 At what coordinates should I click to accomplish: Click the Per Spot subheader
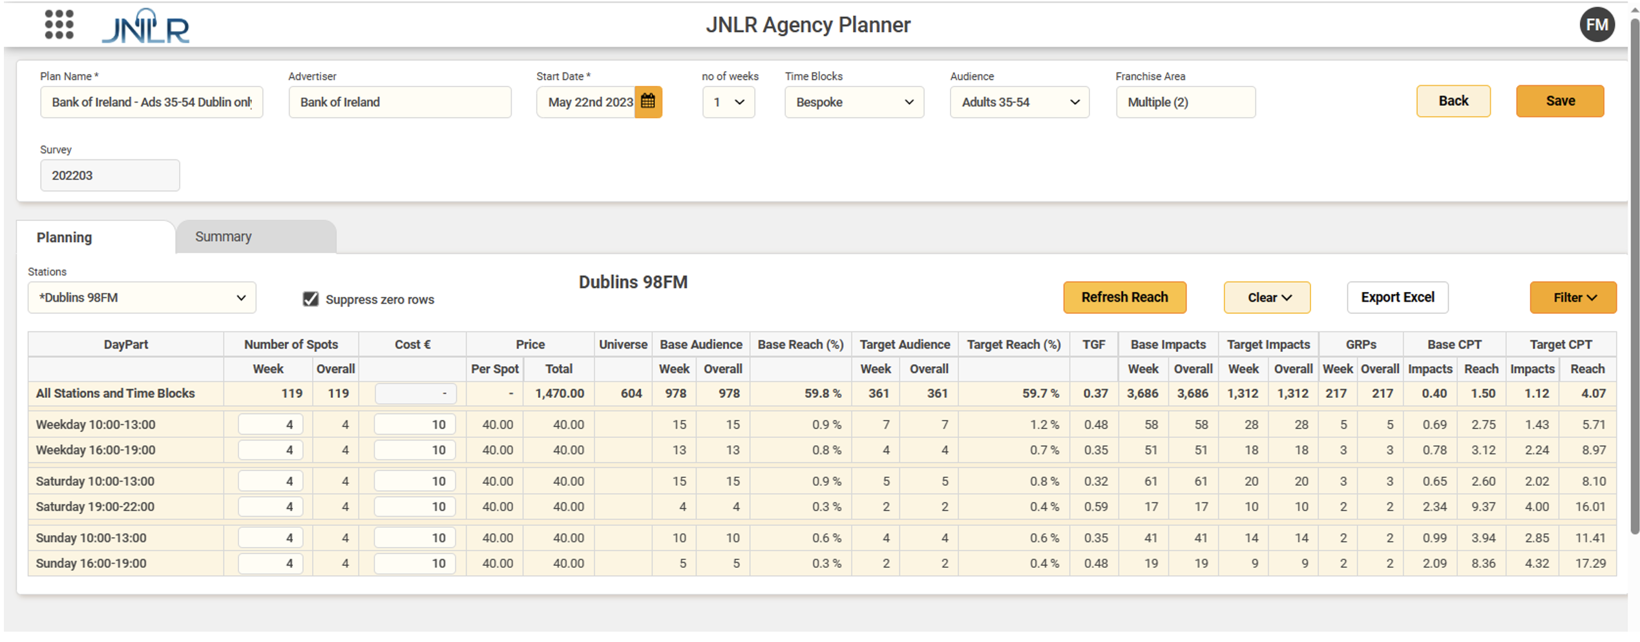coord(494,369)
